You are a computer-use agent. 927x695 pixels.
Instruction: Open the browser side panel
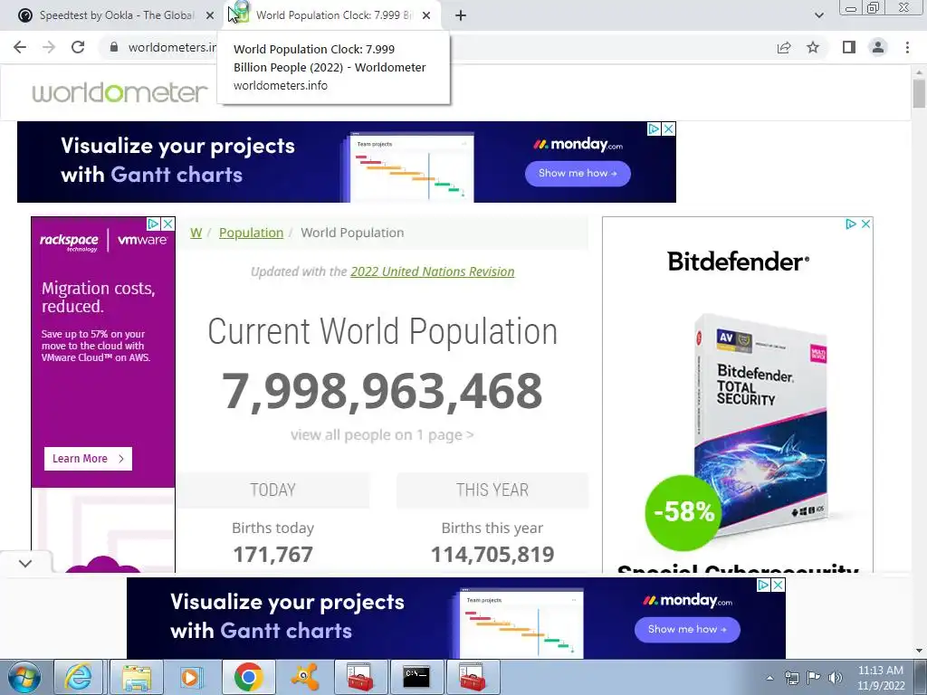[849, 47]
